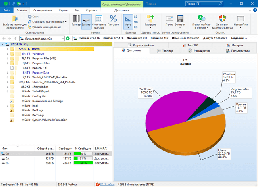Image resolution: width=258 pixels, height=187 pixels.
Task: Open the Локальный диск (C:) path dropdown
Action: (62, 38)
